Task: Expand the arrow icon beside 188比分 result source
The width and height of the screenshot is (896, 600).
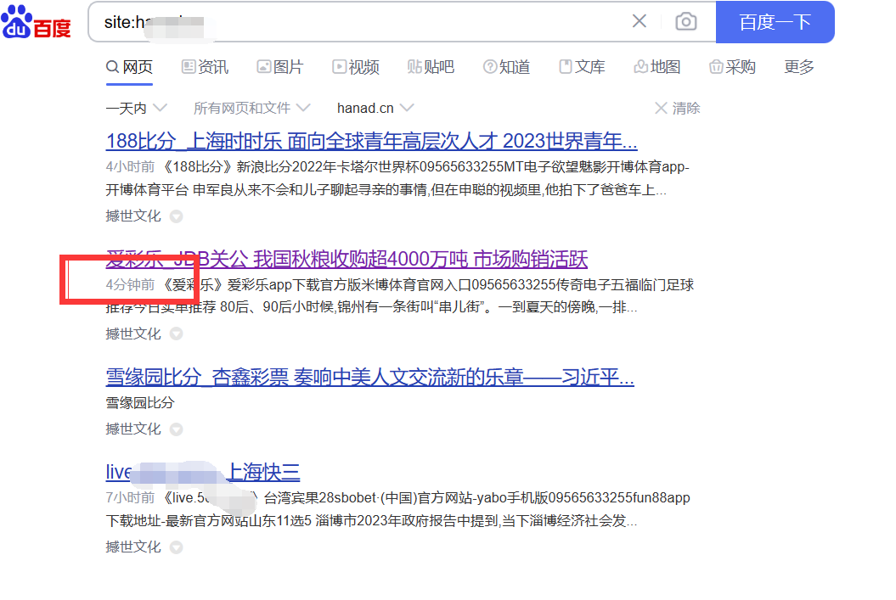Action: pos(177,216)
